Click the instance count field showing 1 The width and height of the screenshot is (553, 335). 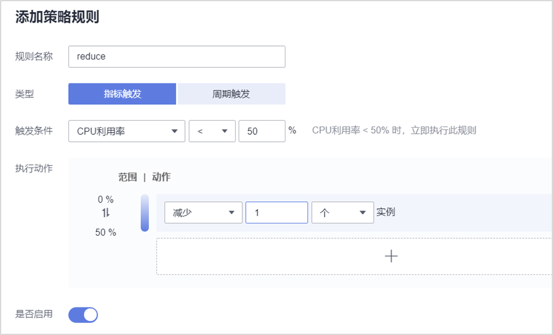click(x=276, y=212)
